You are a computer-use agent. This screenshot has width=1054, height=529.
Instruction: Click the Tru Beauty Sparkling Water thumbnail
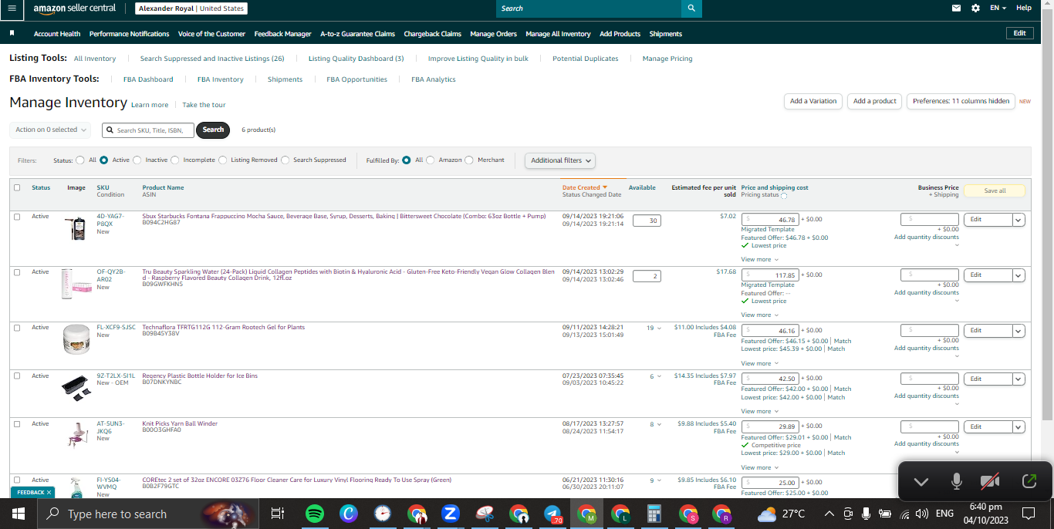tap(76, 284)
